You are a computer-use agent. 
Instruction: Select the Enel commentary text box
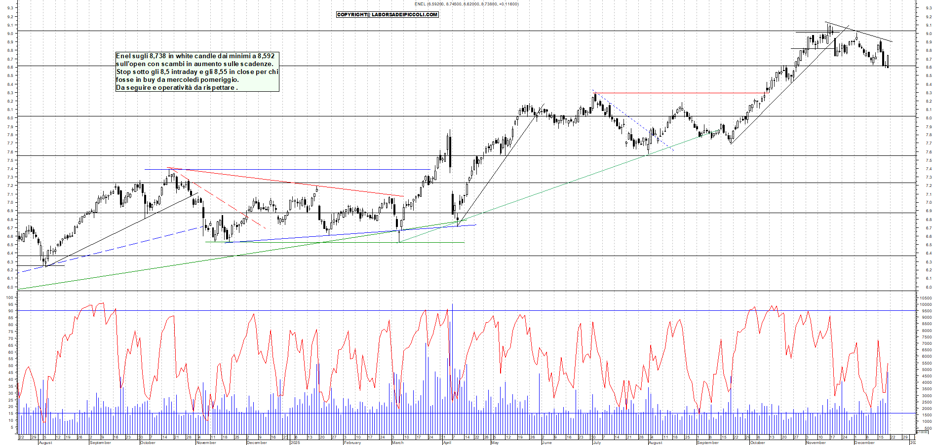[x=197, y=72]
